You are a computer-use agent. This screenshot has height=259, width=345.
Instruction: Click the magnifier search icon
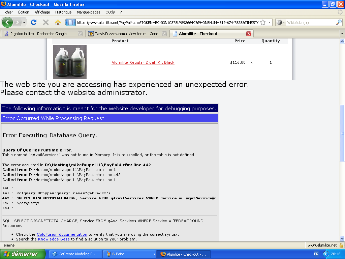tap(339, 22)
